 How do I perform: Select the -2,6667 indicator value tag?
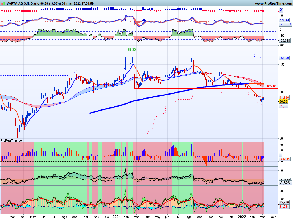click(x=285, y=24)
